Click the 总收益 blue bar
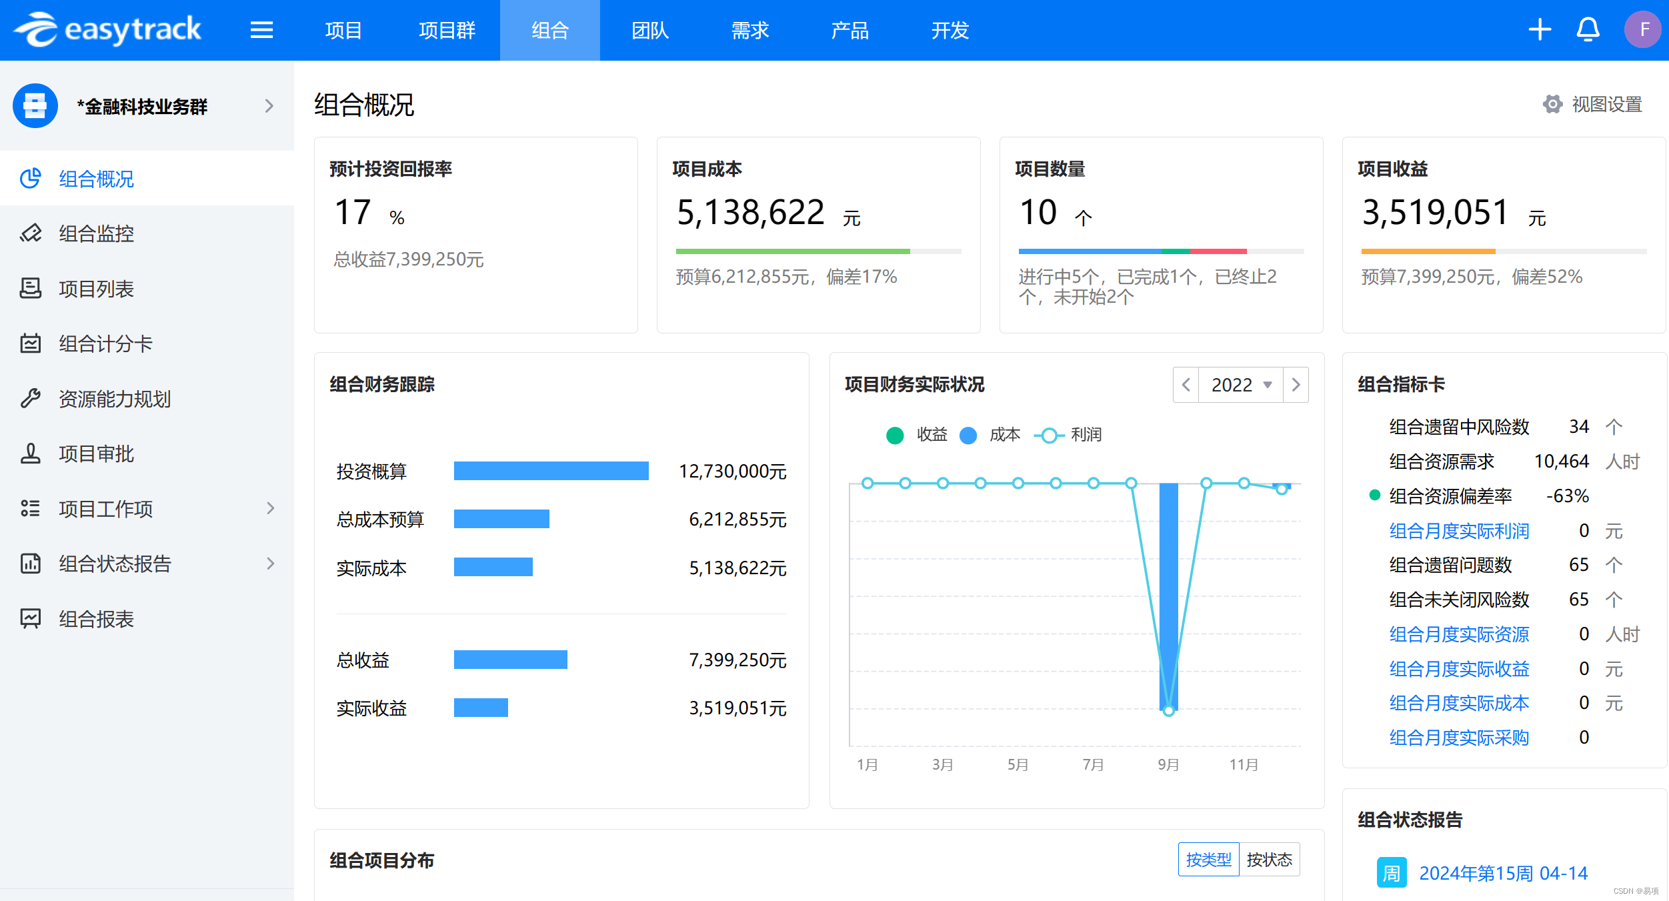This screenshot has width=1669, height=901. pos(510,660)
